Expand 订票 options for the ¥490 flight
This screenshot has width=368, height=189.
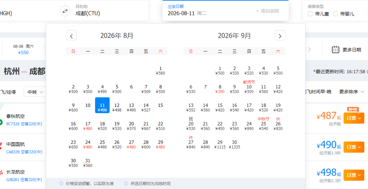[x=354, y=147]
